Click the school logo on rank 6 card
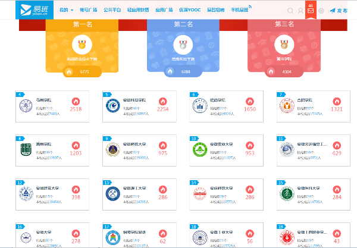This screenshot has width=357, height=248. point(200,106)
